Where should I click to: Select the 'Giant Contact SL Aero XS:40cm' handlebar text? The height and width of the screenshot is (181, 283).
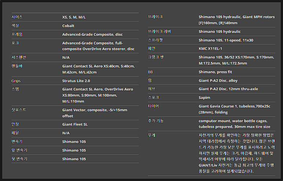pos(98,69)
